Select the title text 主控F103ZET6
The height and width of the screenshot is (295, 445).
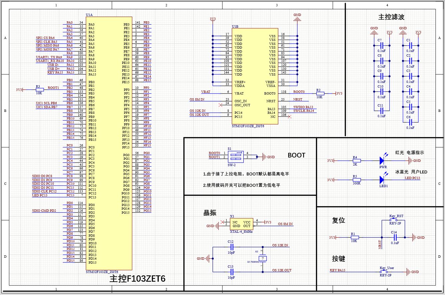pyautogui.click(x=138, y=279)
